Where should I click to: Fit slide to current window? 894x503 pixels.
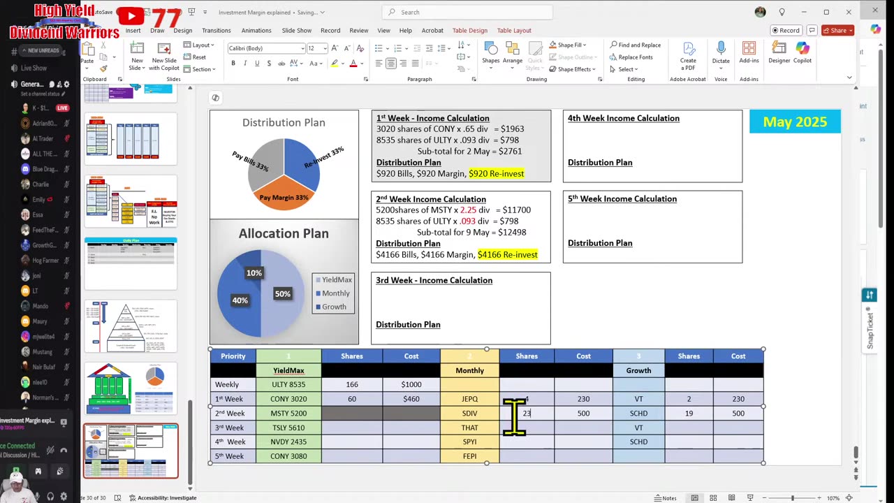tap(849, 498)
